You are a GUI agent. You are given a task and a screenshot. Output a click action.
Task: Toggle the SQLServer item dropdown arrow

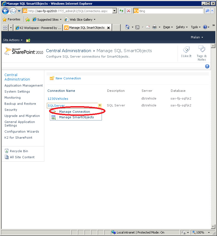tap(100, 105)
